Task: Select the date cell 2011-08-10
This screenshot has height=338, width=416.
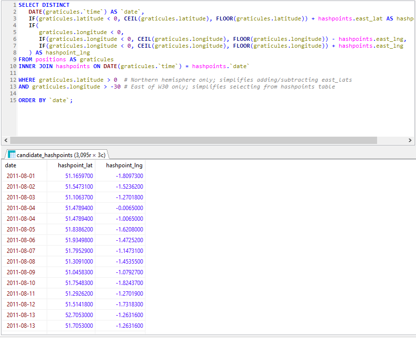Action: click(21, 283)
